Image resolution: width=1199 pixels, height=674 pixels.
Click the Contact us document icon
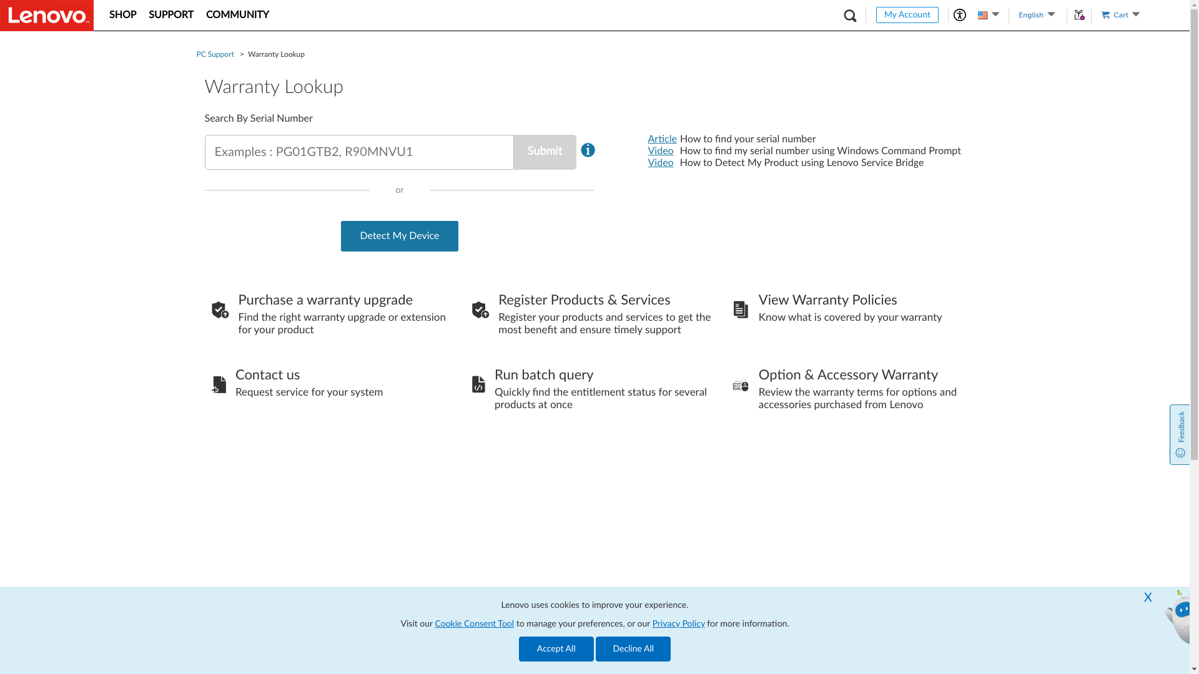(x=219, y=384)
